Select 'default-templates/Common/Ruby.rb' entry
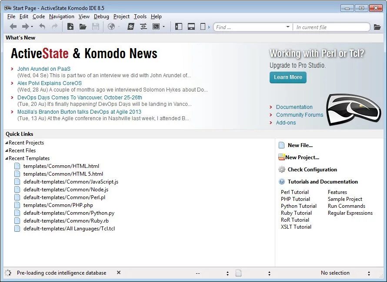Screen dimensions: 387x282 (66, 221)
